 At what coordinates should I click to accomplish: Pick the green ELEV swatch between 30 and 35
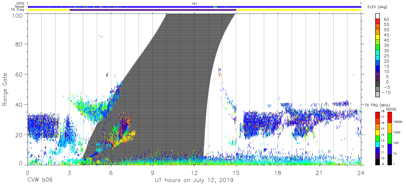click(x=377, y=47)
